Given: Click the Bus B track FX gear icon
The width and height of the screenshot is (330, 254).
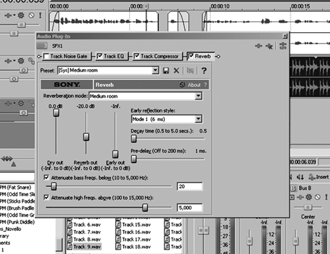Looking at the screenshot, I should (x=309, y=197).
